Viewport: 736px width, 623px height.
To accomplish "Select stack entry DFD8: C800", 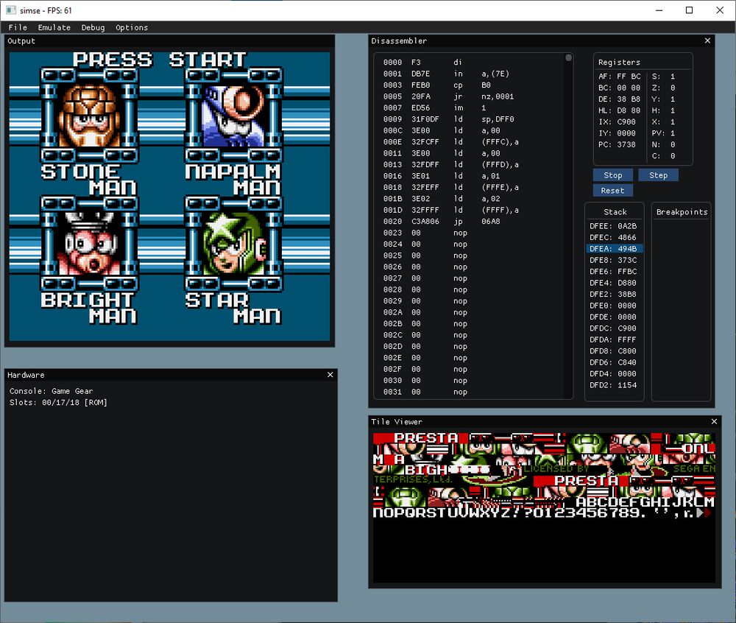I will pos(614,351).
